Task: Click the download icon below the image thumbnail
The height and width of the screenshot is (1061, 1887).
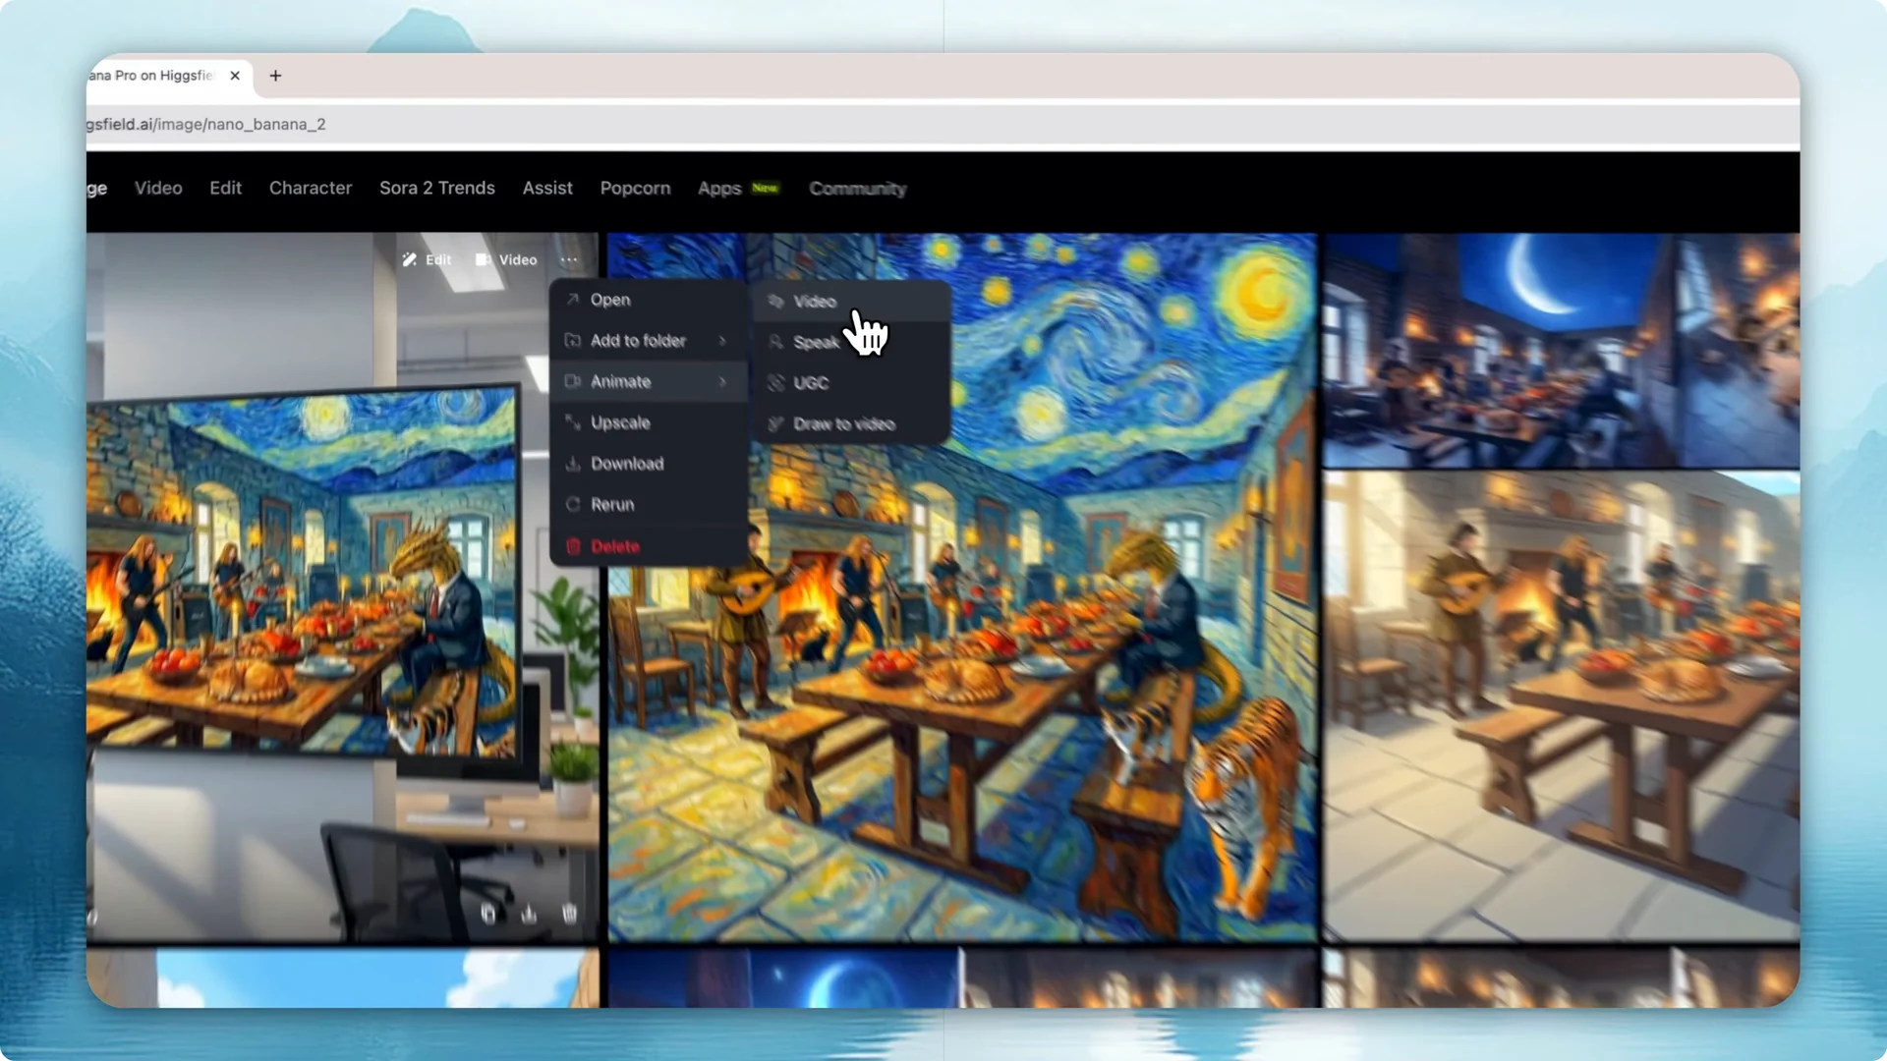Action: [528, 914]
